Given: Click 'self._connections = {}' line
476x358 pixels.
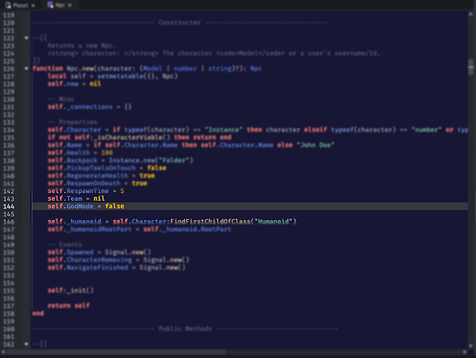Looking at the screenshot, I should [90, 107].
